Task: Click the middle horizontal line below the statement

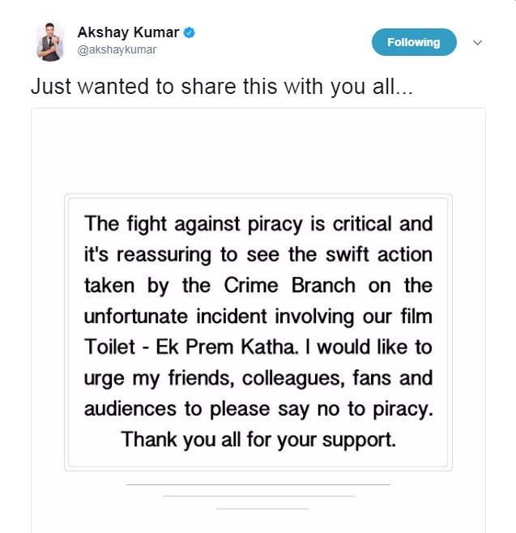Action: click(258, 496)
